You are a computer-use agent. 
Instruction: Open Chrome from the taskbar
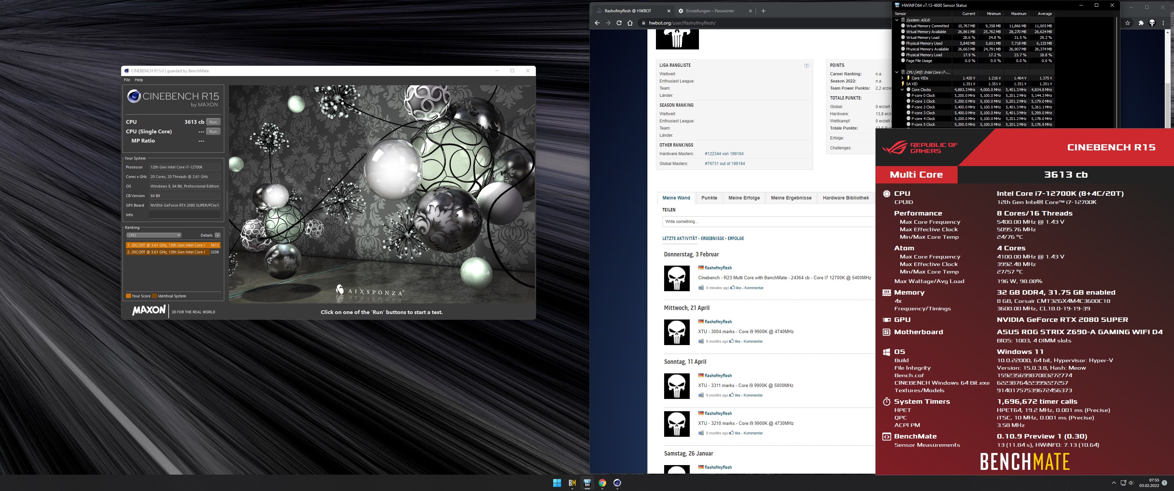coord(602,483)
